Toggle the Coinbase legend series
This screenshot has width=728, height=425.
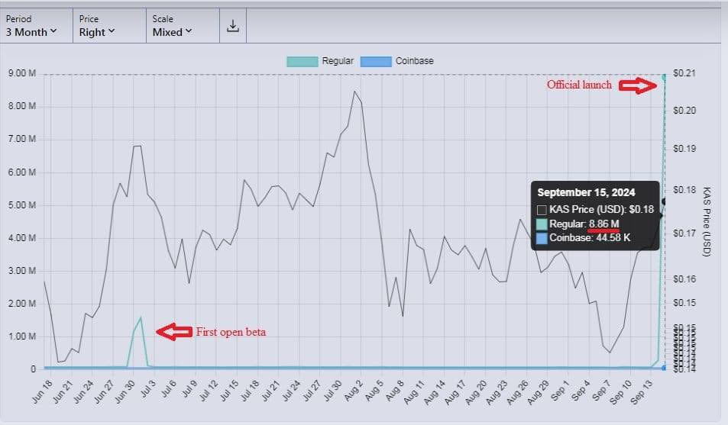[x=396, y=61]
